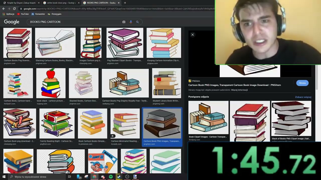Click the Google logo

(12, 22)
